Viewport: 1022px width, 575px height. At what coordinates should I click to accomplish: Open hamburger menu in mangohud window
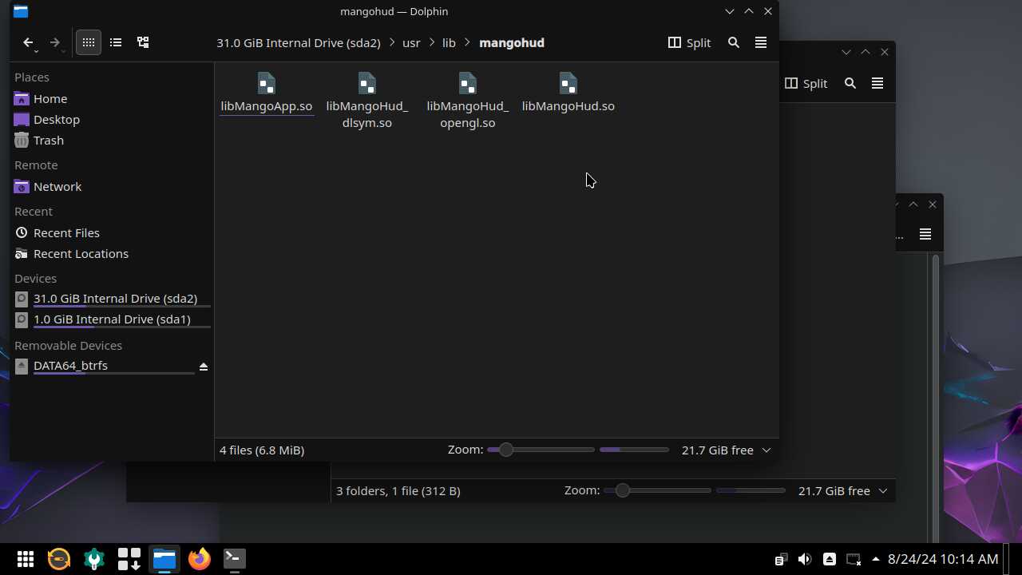coord(761,42)
